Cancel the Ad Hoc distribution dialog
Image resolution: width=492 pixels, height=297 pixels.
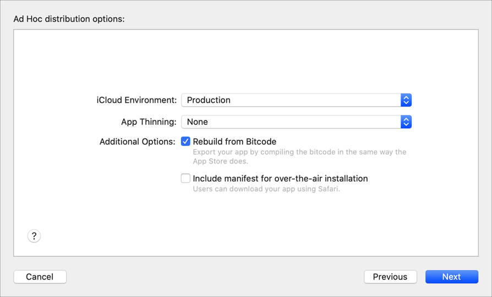click(40, 277)
